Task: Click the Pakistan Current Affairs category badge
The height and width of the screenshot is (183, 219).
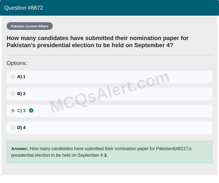Action: [30, 26]
